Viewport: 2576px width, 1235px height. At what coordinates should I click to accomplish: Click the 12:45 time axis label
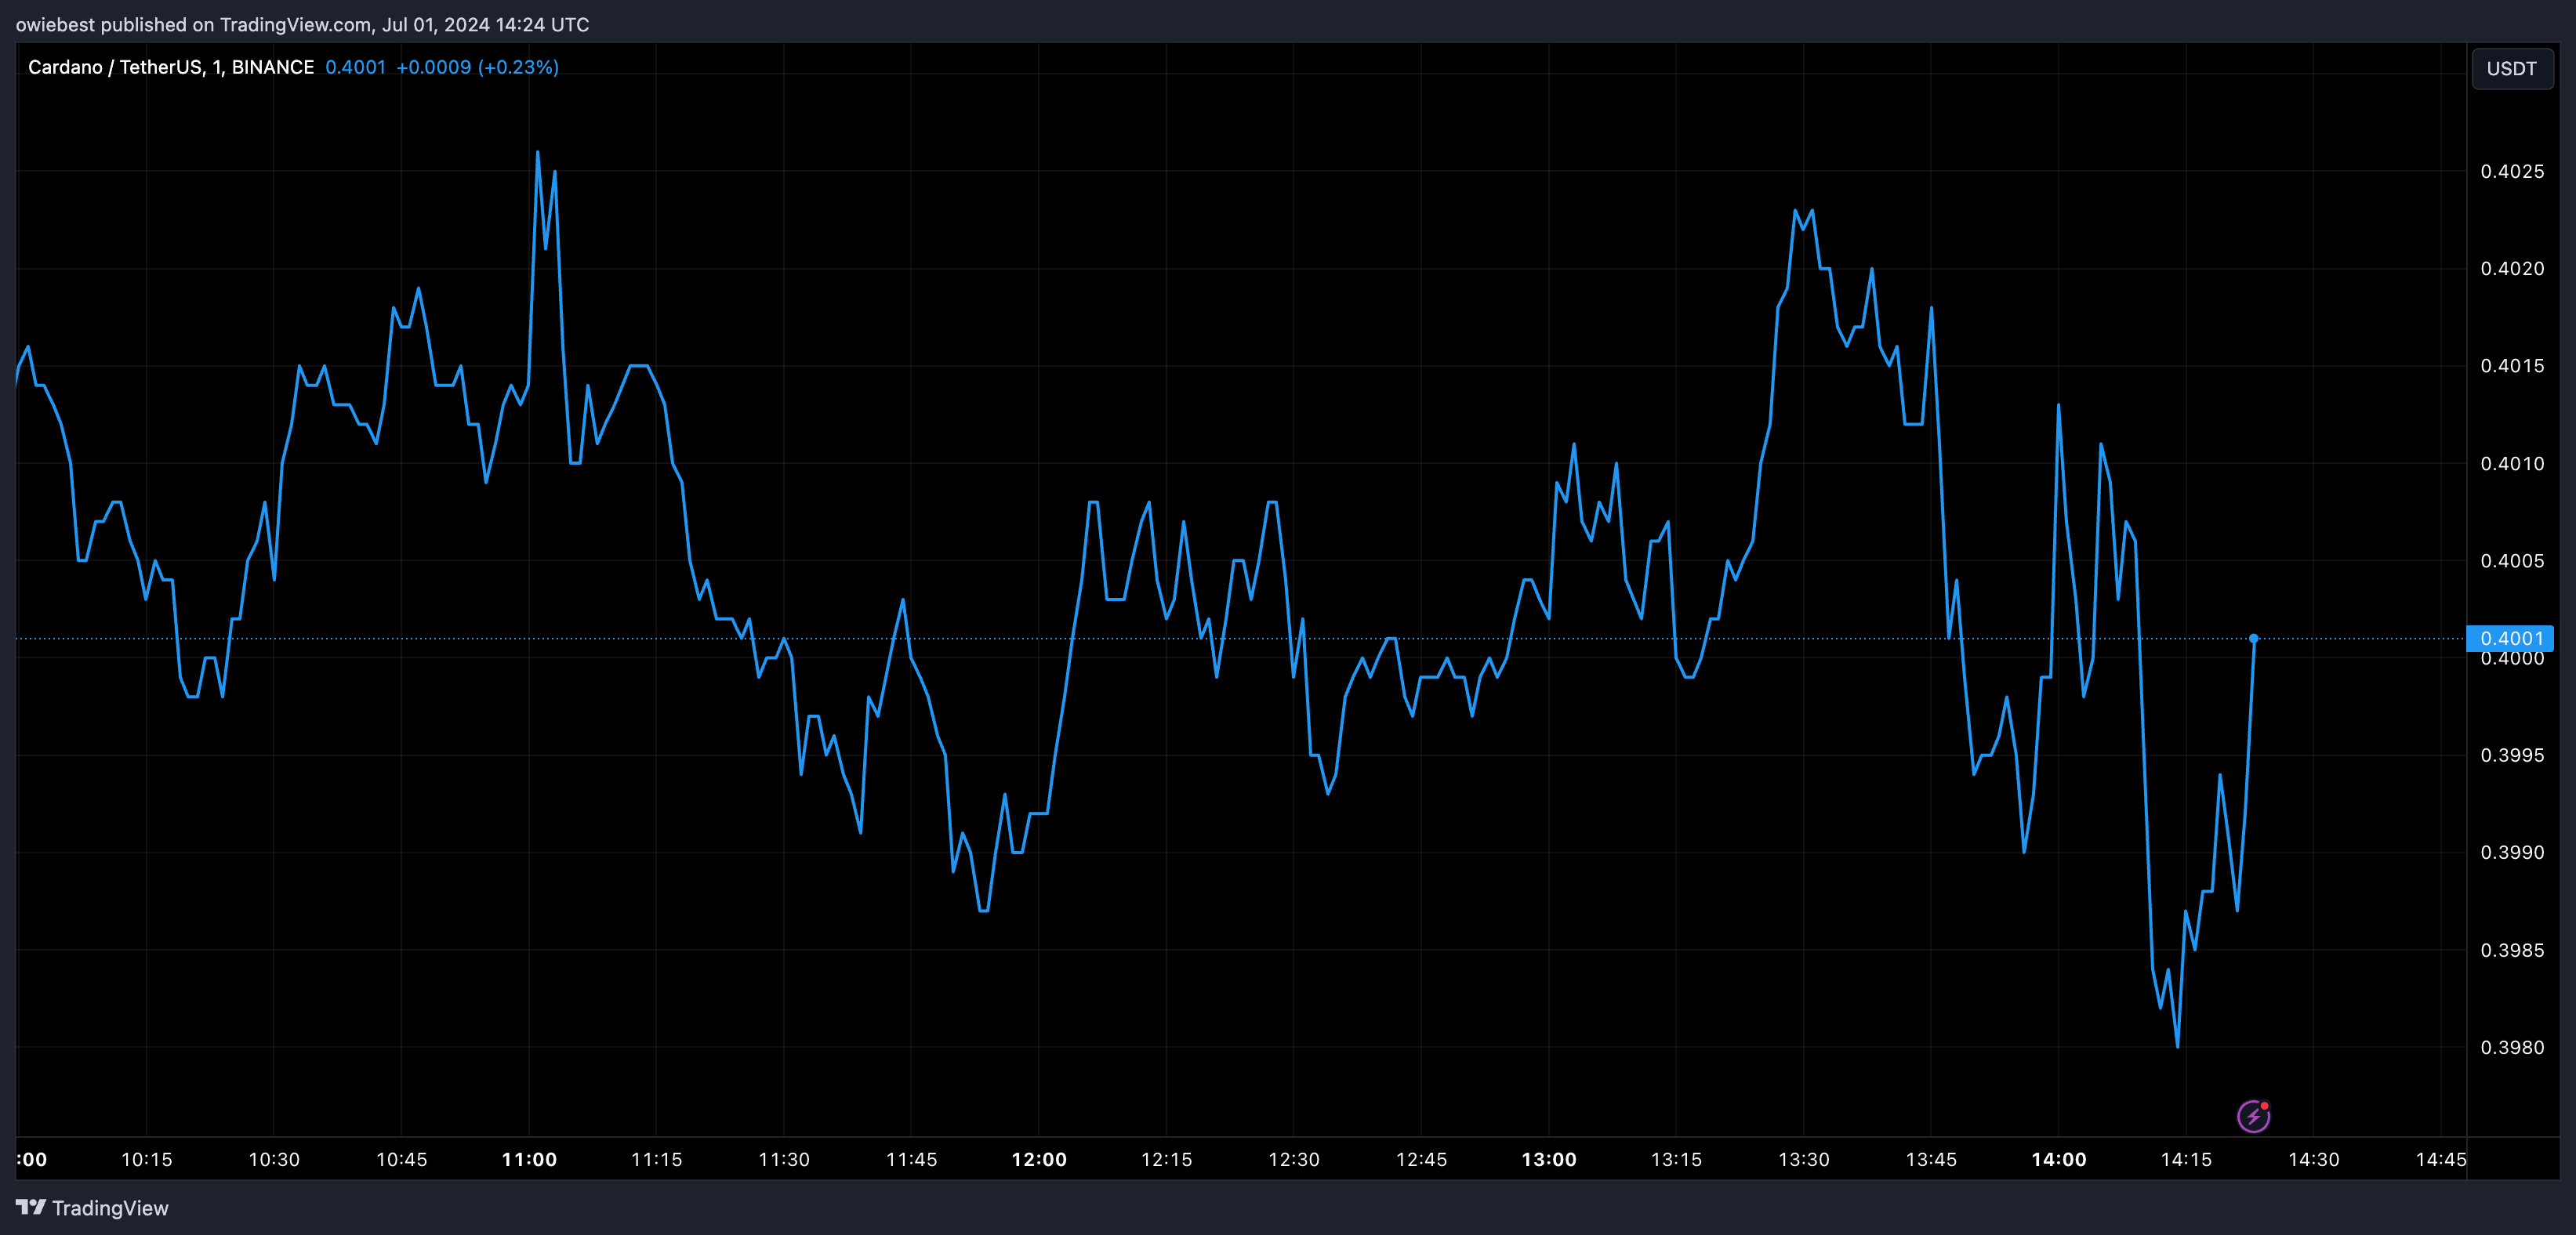(x=1421, y=1159)
